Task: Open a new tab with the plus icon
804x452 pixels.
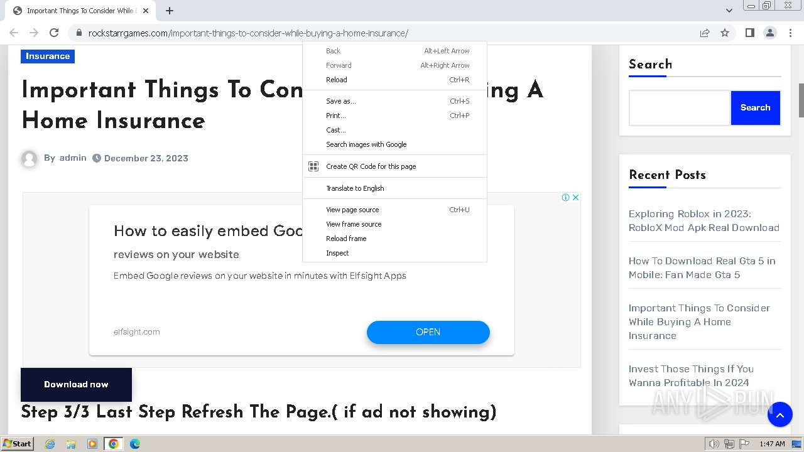Action: (170, 11)
